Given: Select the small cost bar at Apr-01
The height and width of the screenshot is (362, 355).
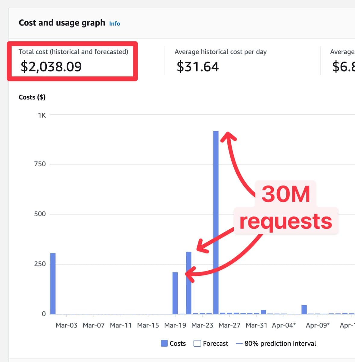Looking at the screenshot, I should (263, 312).
